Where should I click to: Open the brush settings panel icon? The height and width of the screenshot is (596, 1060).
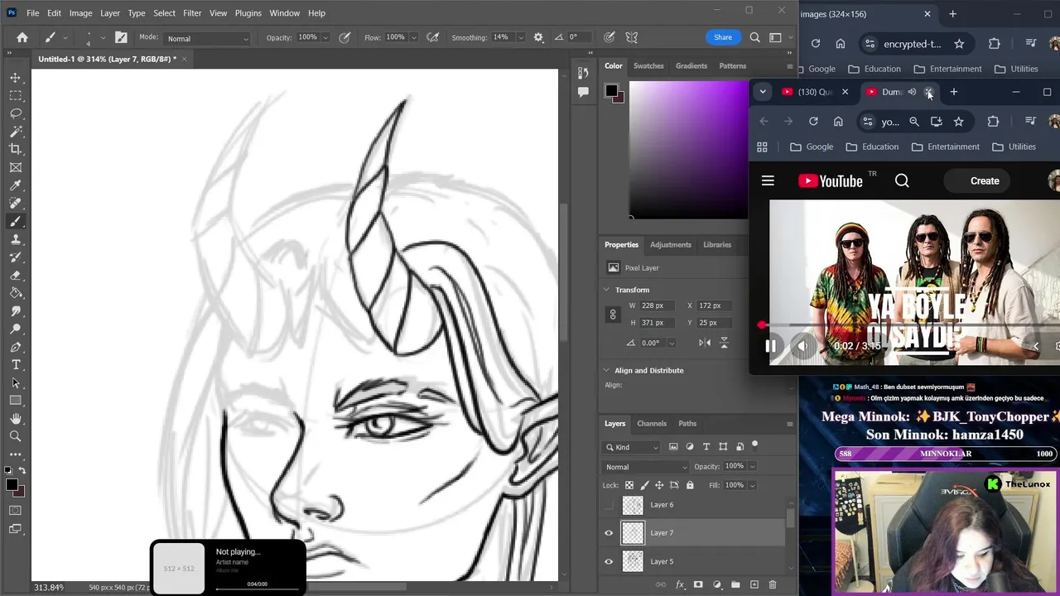[121, 37]
